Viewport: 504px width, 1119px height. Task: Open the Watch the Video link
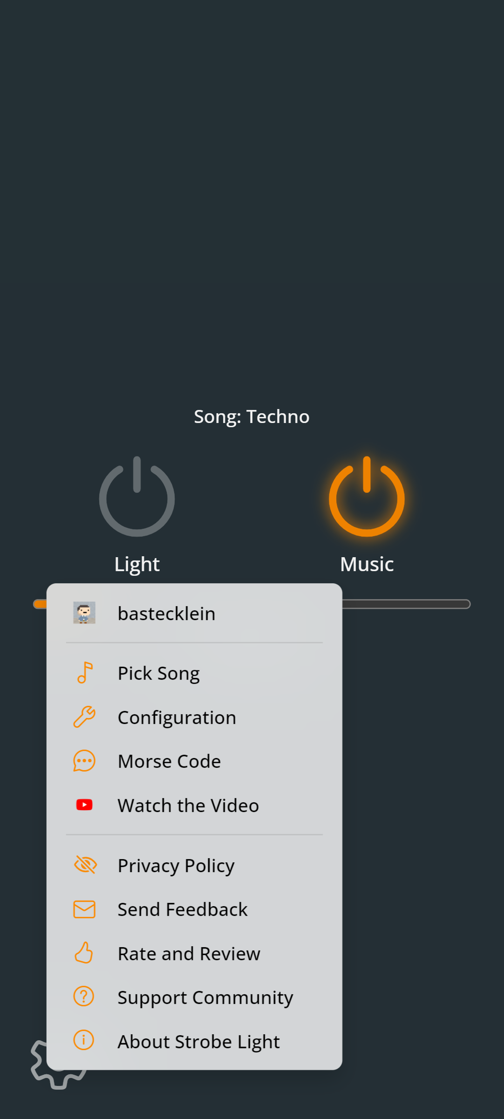pyautogui.click(x=188, y=805)
